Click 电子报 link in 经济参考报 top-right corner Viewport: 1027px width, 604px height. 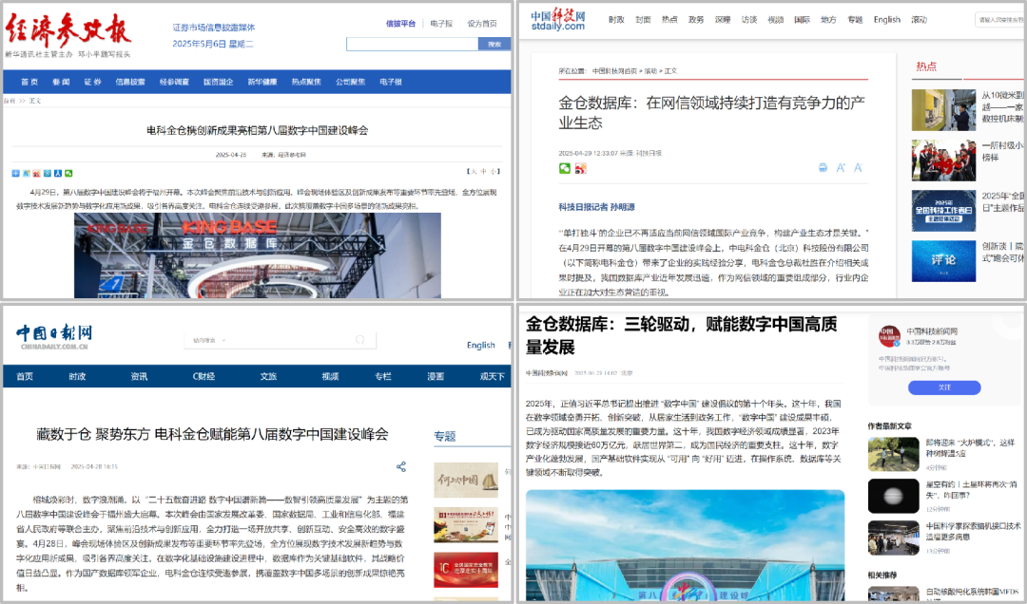click(441, 24)
